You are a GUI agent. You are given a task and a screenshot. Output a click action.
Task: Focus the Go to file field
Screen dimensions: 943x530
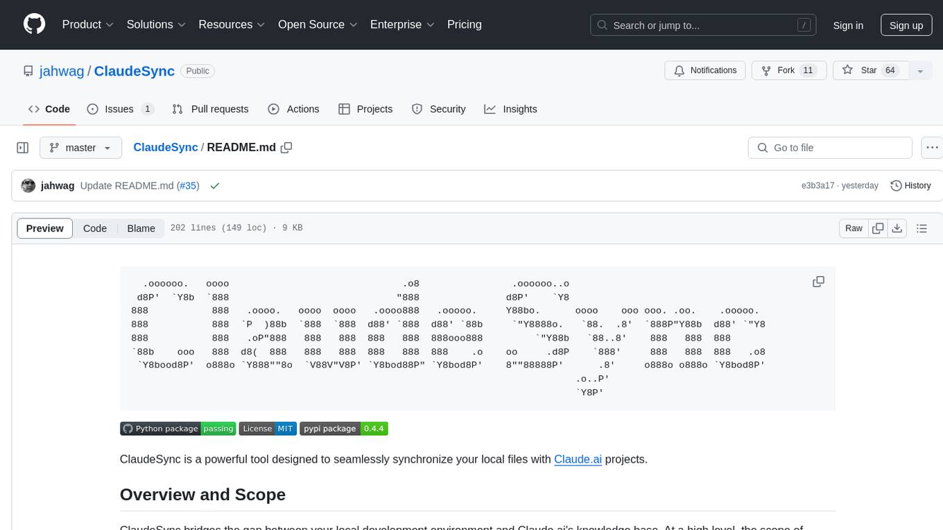click(830, 148)
